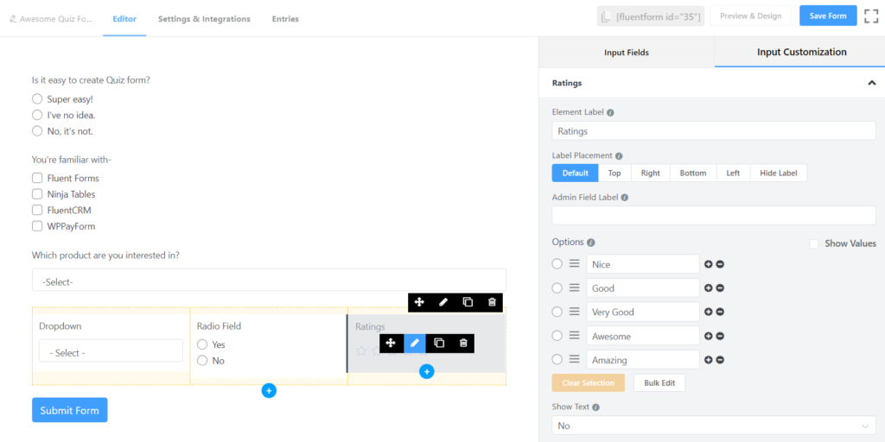The height and width of the screenshot is (442, 885).
Task: Enable the Show Values checkbox
Action: [x=814, y=243]
